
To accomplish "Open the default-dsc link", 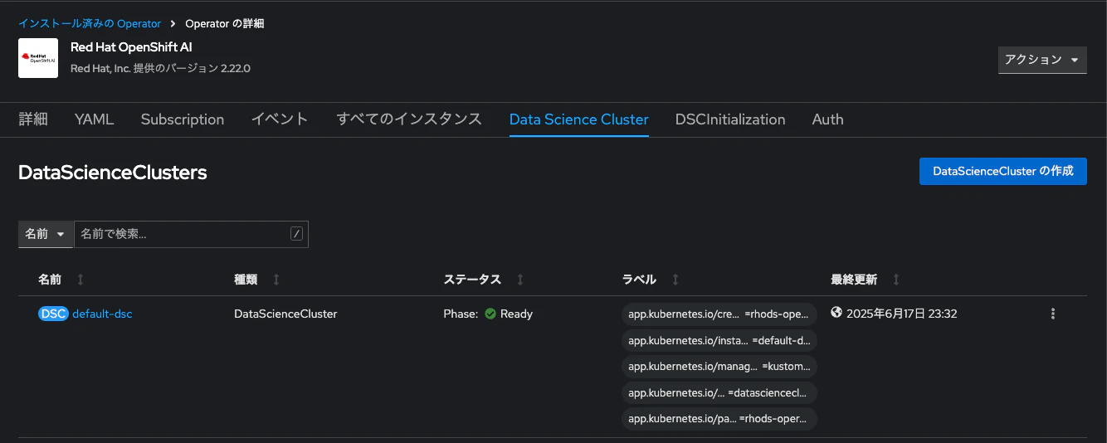I will 103,314.
